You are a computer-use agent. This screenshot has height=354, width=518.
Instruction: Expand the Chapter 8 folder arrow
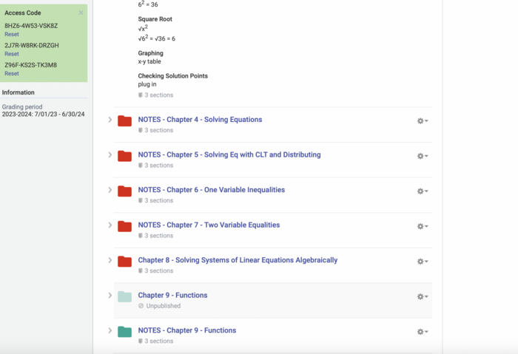[110, 260]
